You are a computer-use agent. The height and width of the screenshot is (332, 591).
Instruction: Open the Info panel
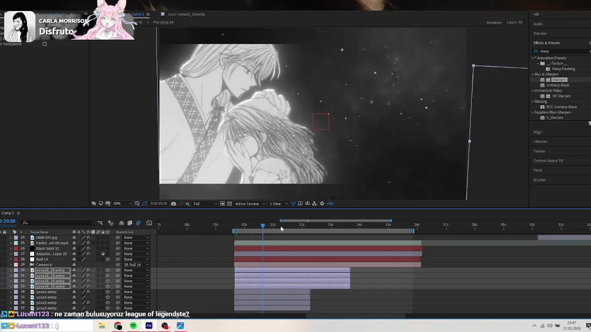point(537,14)
